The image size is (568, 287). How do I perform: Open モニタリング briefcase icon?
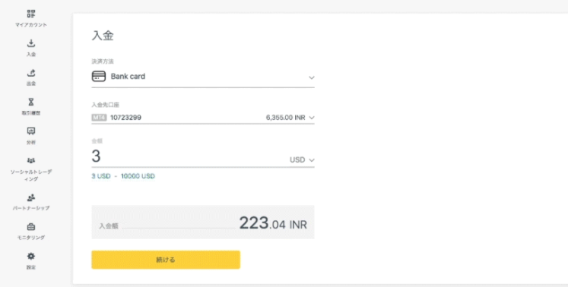coord(31,227)
